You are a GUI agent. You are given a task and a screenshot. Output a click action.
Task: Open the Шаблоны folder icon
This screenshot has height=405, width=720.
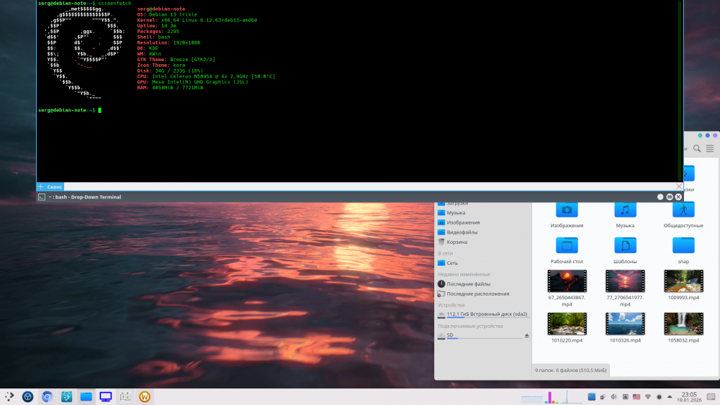[x=624, y=245]
